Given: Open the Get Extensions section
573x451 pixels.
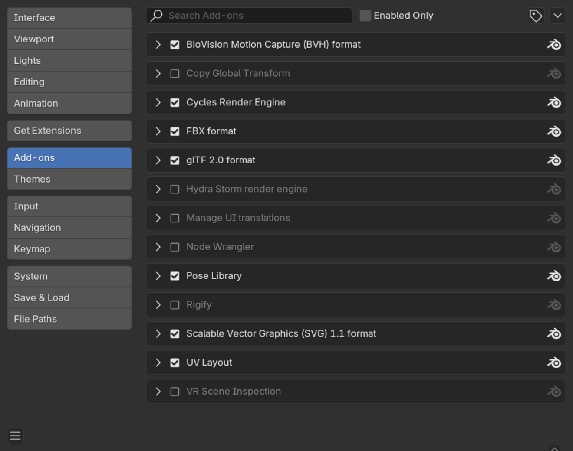Looking at the screenshot, I should click(x=69, y=131).
